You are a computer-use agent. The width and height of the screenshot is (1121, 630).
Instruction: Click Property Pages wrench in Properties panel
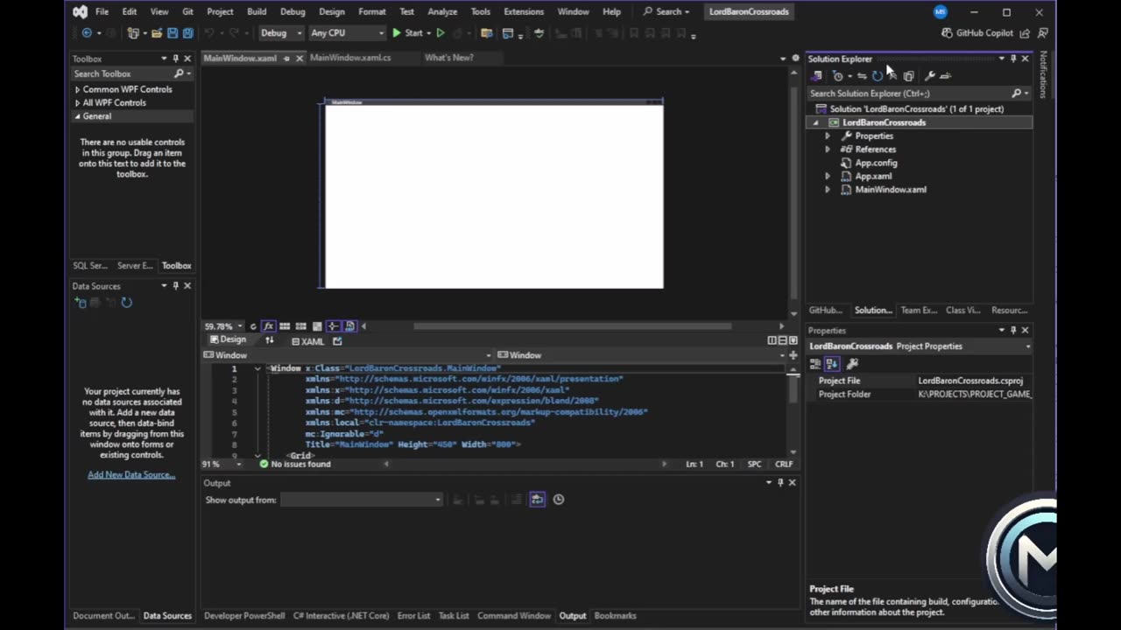(x=852, y=364)
